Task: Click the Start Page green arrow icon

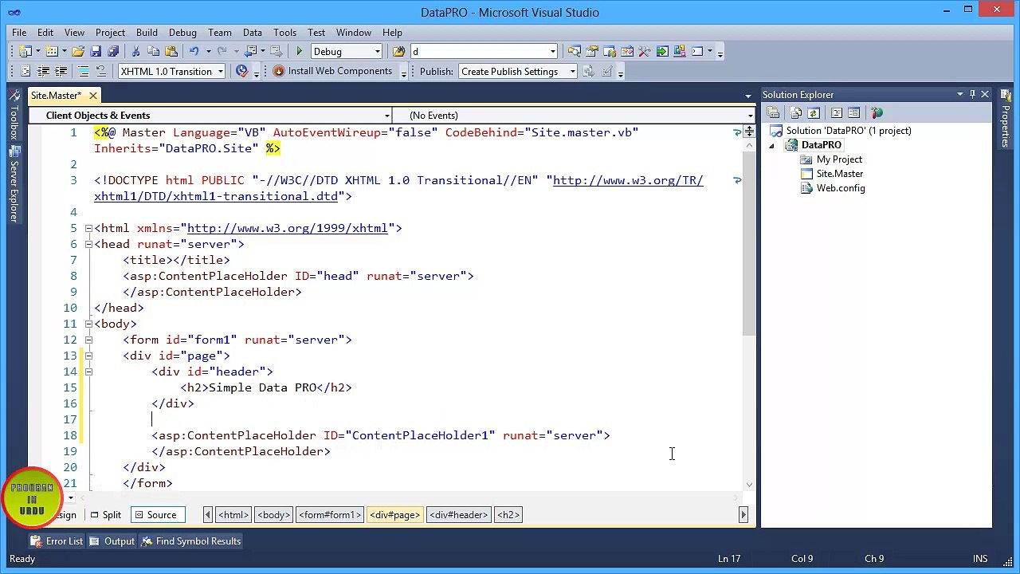Action: pyautogui.click(x=662, y=51)
